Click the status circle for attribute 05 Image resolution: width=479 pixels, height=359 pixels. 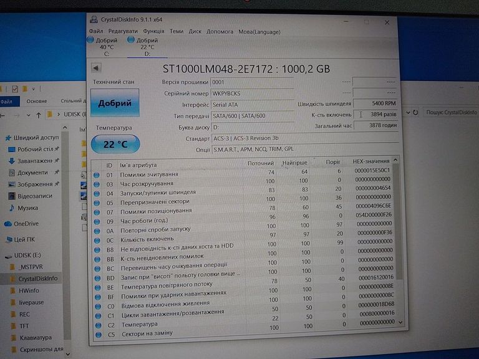point(97,201)
